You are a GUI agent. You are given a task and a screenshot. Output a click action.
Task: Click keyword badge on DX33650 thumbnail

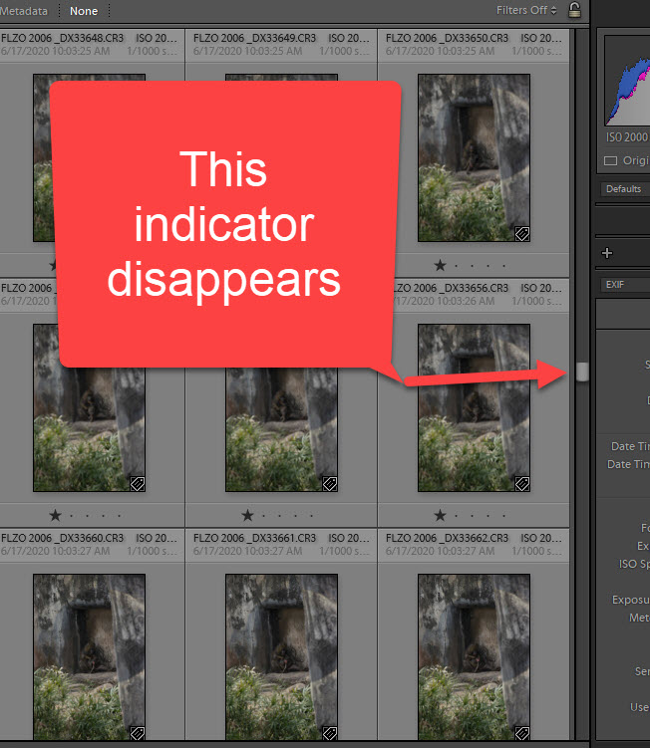522,234
